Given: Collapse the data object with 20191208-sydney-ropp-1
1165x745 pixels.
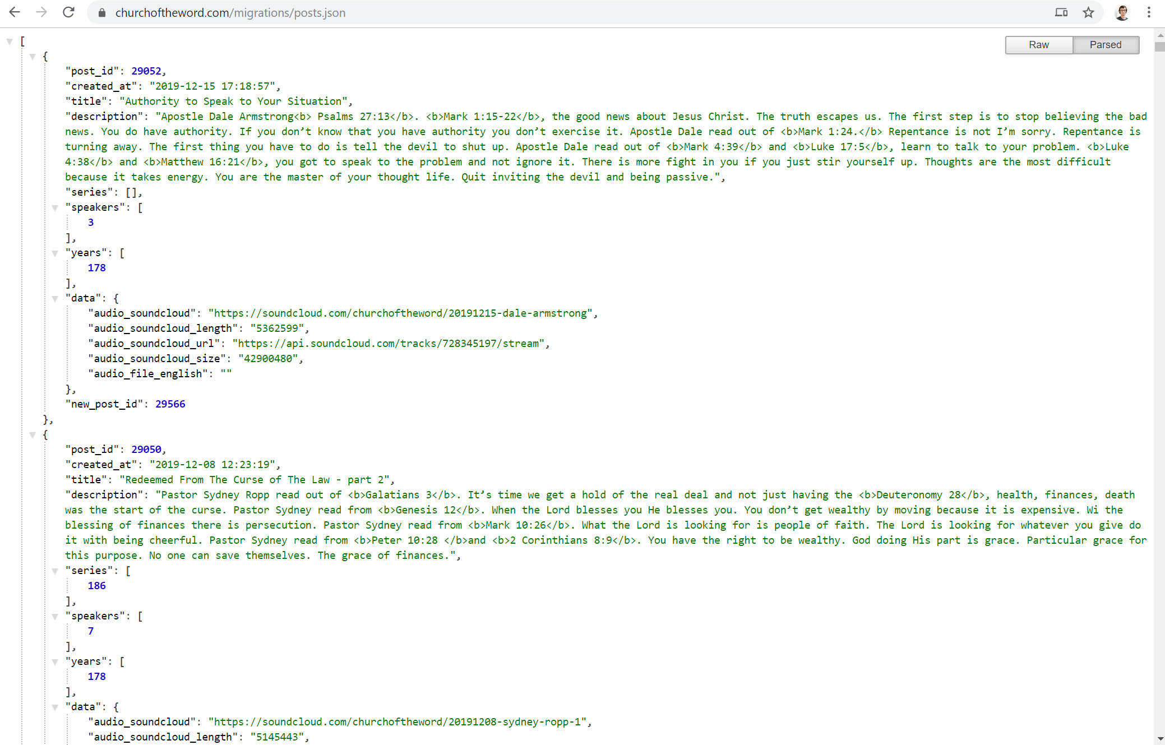Looking at the screenshot, I should point(55,707).
